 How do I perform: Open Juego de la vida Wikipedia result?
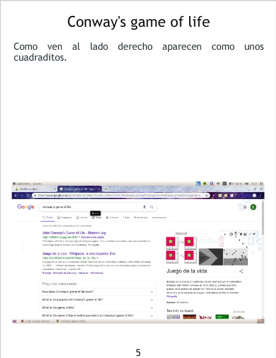[79, 253]
